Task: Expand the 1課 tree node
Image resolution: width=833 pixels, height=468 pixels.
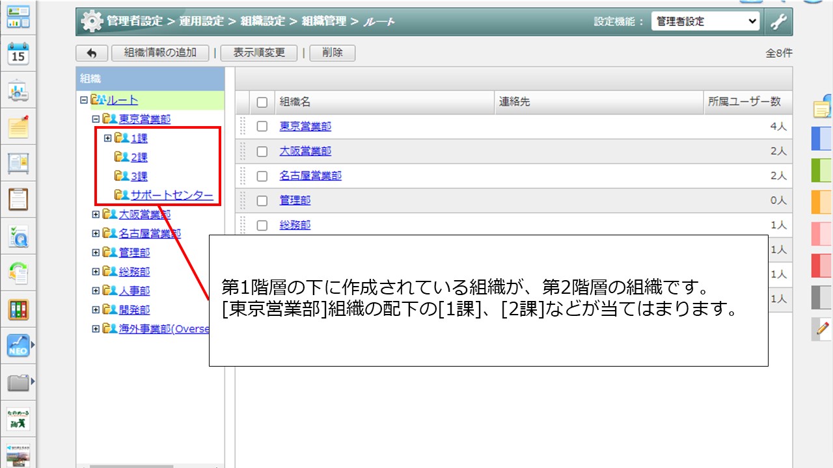Action: [x=108, y=138]
